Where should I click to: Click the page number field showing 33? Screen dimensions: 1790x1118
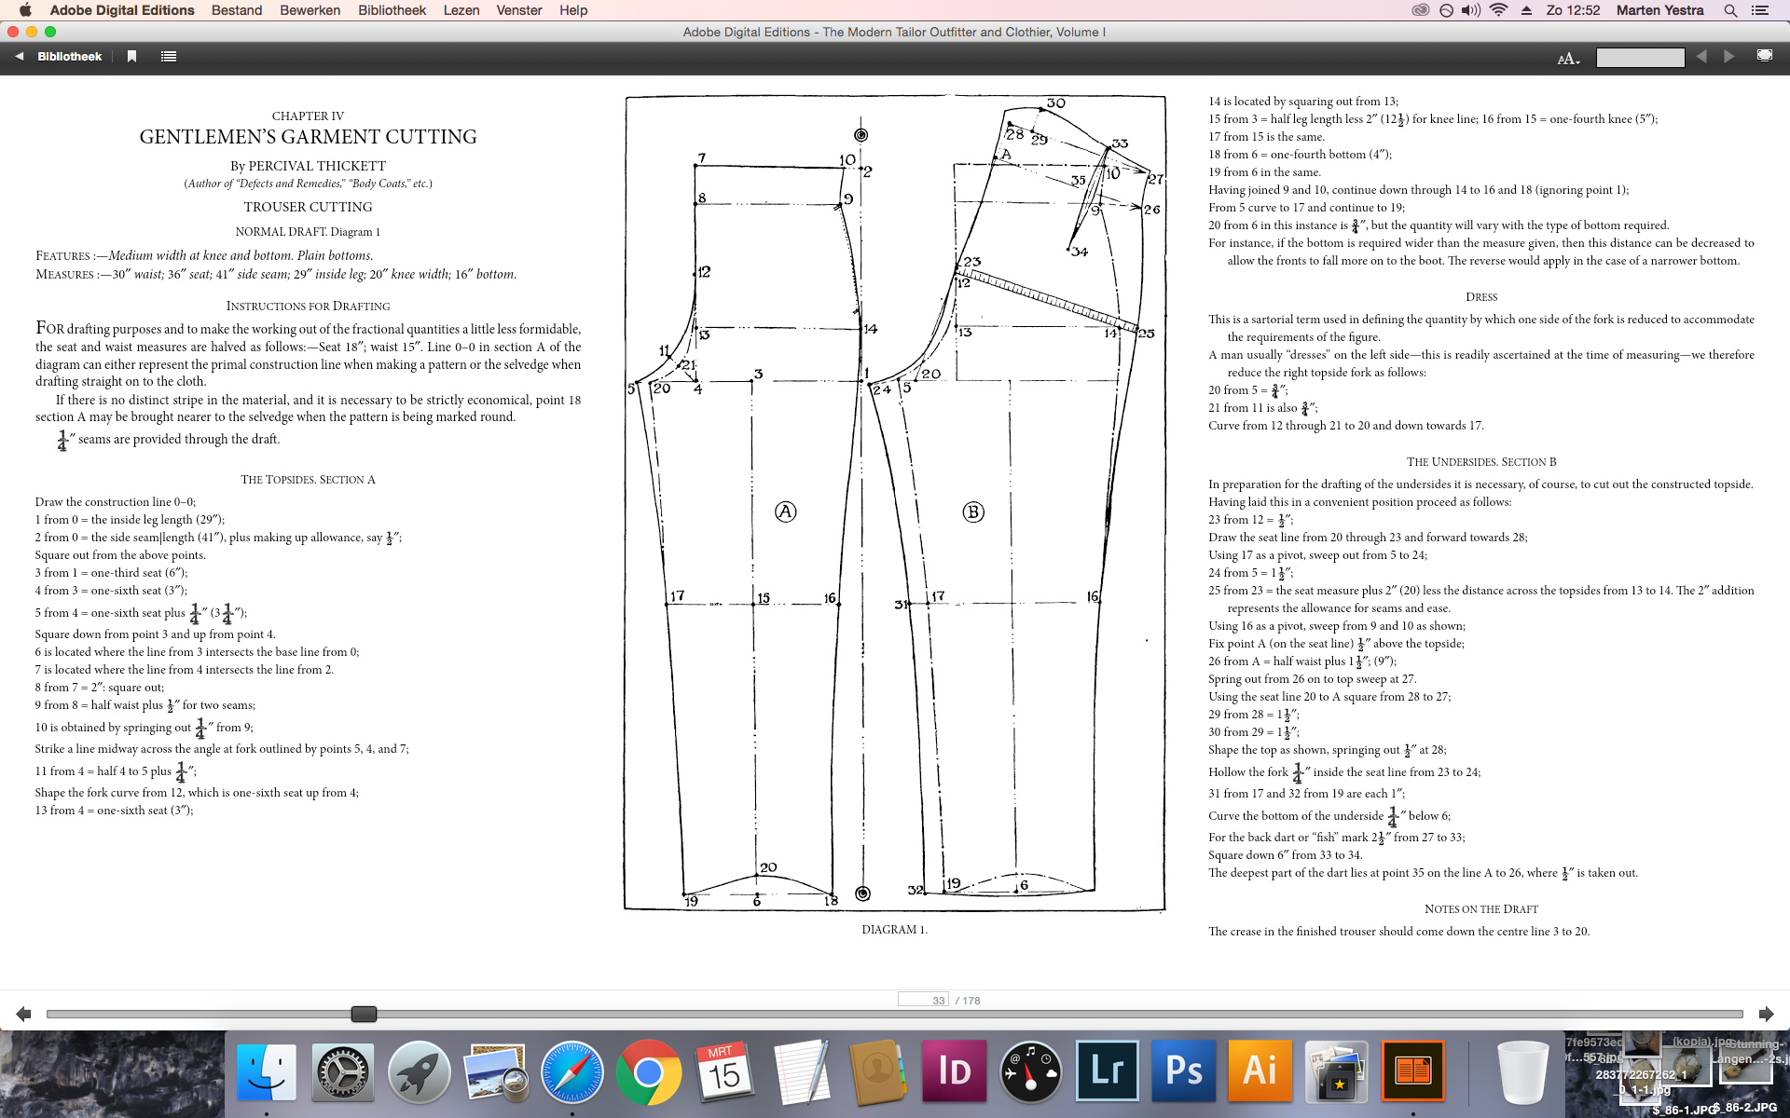click(x=923, y=1000)
